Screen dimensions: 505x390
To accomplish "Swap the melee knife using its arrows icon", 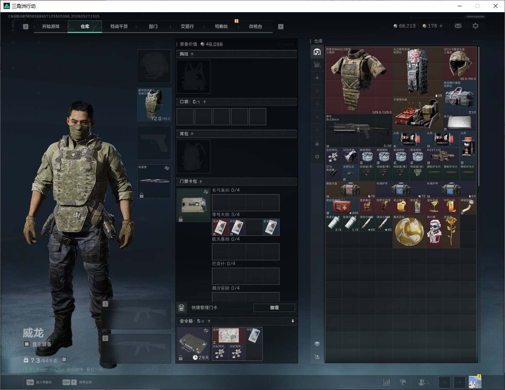I will tap(167, 168).
